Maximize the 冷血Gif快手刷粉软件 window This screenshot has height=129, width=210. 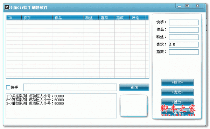pyautogui.click(x=187, y=6)
